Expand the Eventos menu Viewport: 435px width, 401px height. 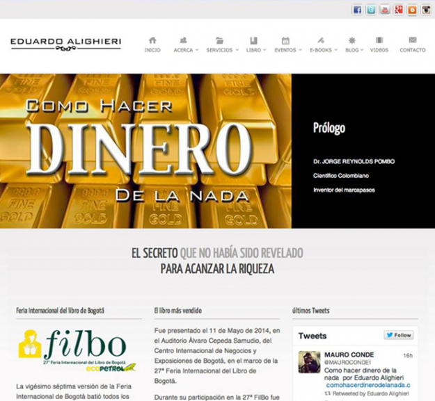[287, 44]
